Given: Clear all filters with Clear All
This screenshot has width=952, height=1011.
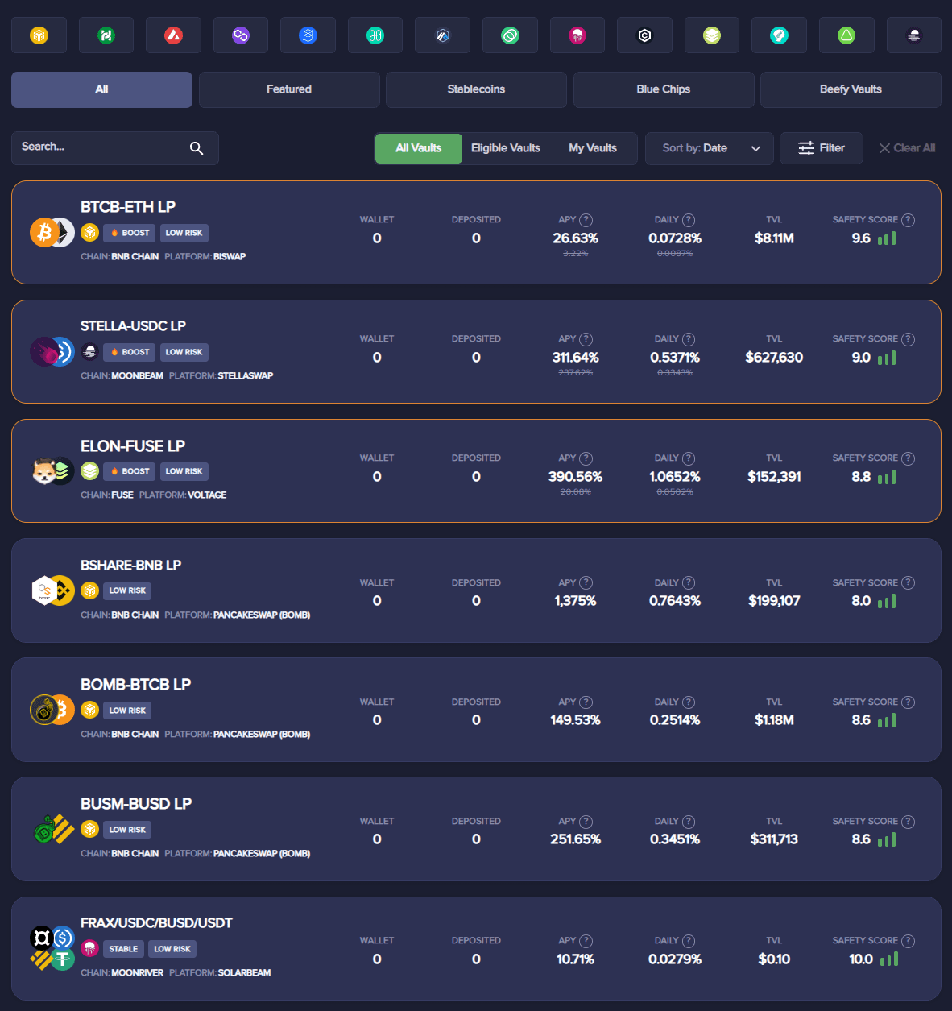Looking at the screenshot, I should coord(907,148).
